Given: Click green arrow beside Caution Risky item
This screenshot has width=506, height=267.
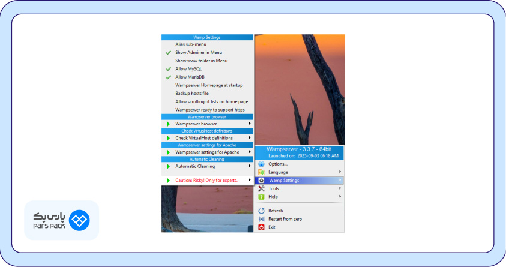Looking at the screenshot, I should (168, 181).
